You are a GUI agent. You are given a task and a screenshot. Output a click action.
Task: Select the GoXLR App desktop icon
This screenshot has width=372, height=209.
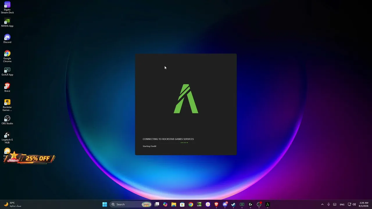click(7, 71)
